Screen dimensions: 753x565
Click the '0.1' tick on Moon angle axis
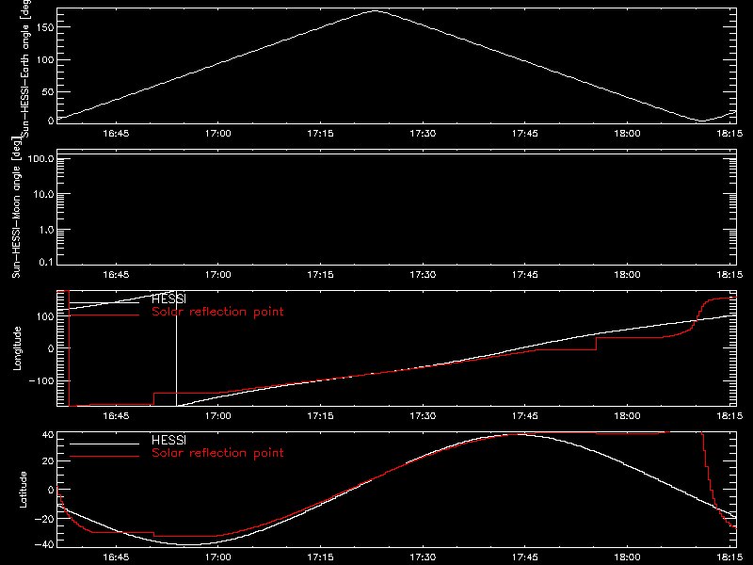pyautogui.click(x=46, y=262)
